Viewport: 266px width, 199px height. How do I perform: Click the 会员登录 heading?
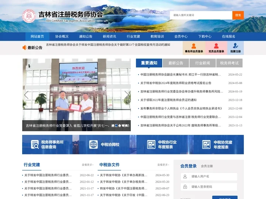[x=188, y=166]
